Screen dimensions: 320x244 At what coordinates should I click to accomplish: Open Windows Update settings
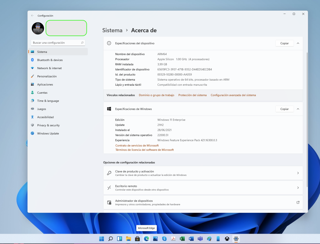coord(58,133)
